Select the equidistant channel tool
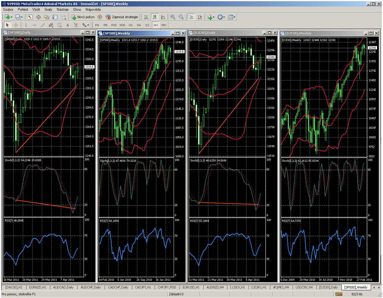The image size is (383, 298). pos(51,25)
